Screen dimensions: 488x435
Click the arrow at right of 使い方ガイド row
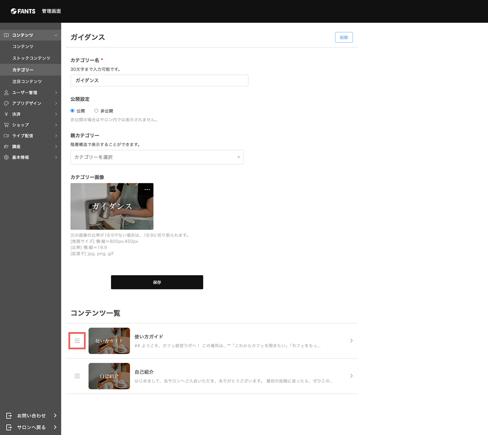click(352, 341)
